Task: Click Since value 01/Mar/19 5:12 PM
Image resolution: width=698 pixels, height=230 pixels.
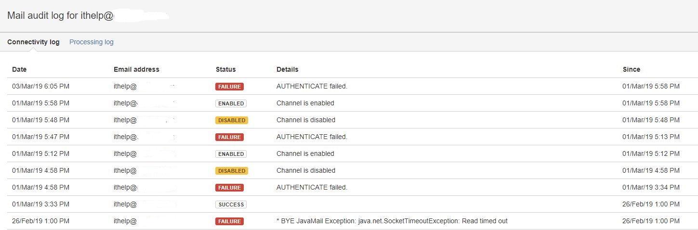Action: 651,153
